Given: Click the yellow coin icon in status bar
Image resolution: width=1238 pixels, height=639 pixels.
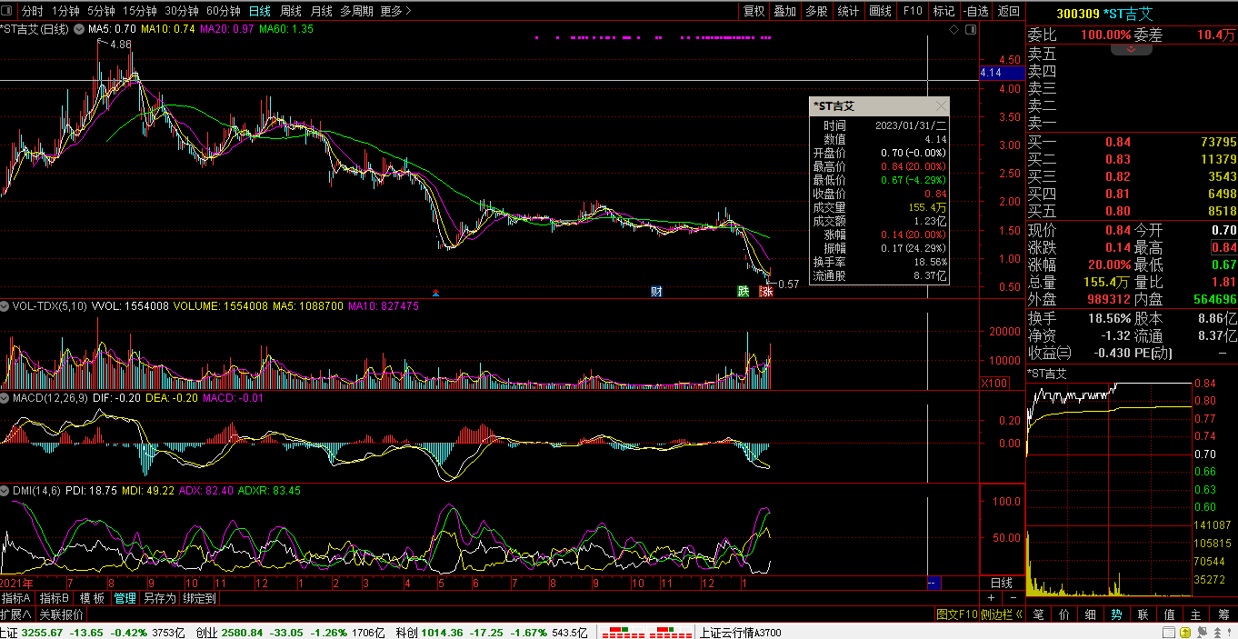Looking at the screenshot, I should click(x=1187, y=632).
